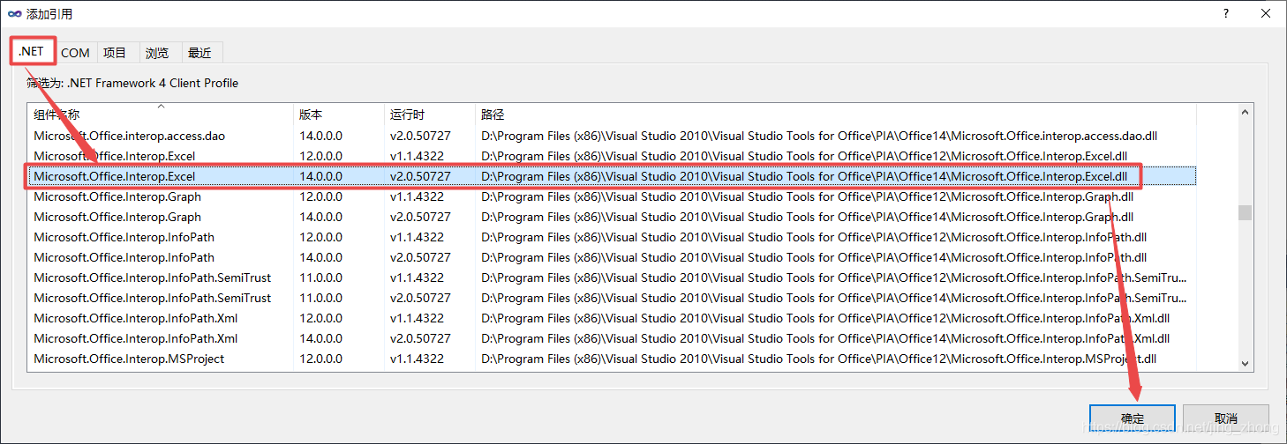
Task: Select Microsoft.Office.Interop.InfoPath.Xml version 12.0.0.0
Action: pyautogui.click(x=612, y=318)
